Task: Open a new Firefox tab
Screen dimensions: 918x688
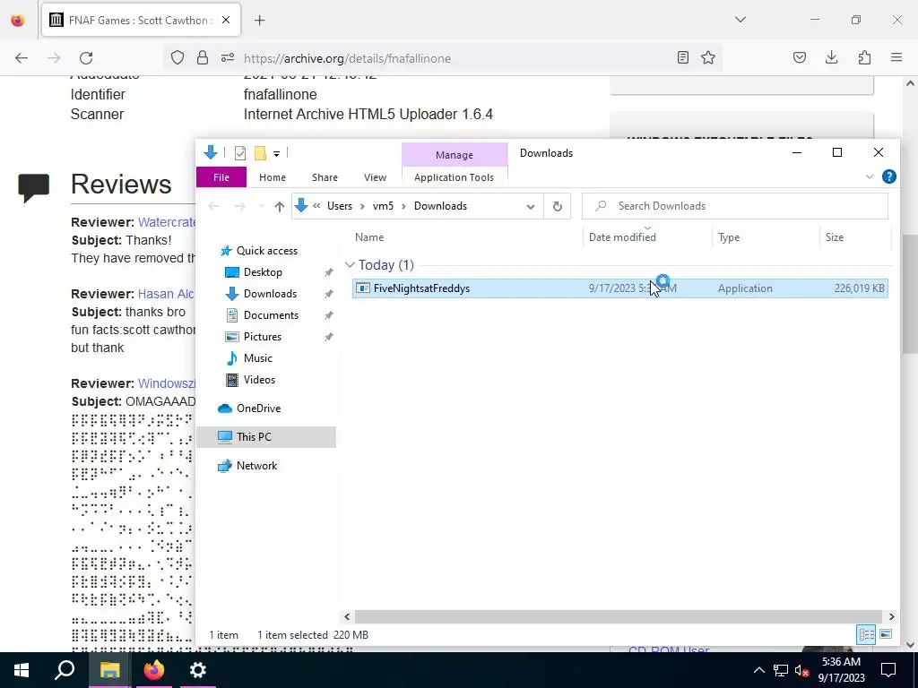Action: (259, 21)
